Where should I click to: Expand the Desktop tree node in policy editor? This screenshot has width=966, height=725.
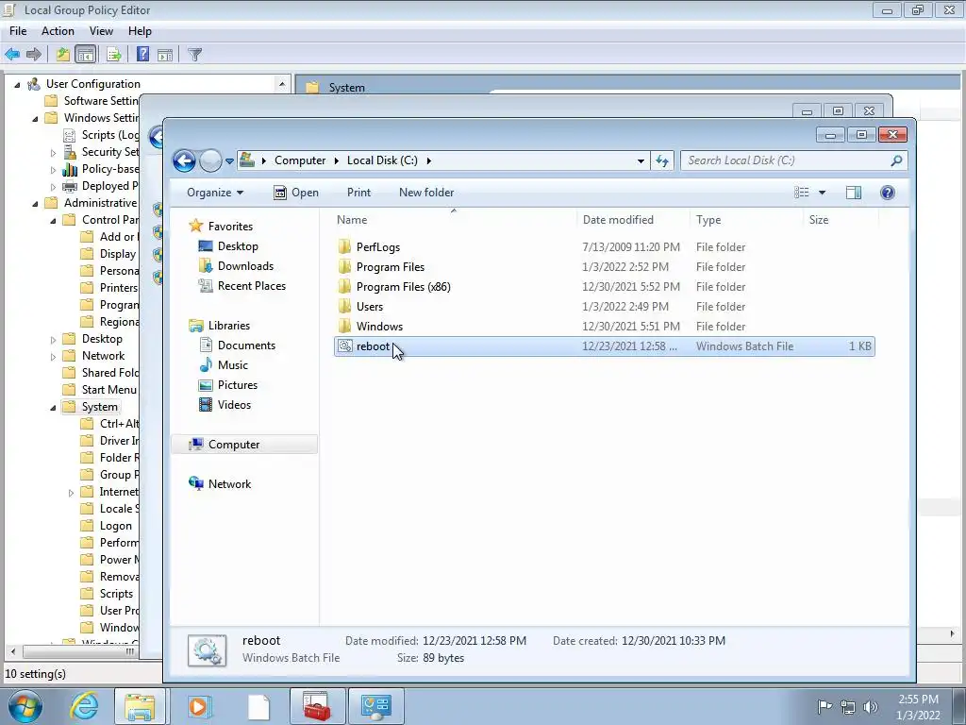tap(53, 340)
